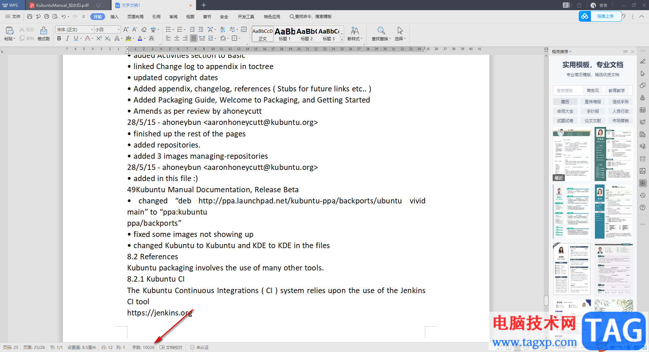Click distributed alignment icon

click(x=202, y=38)
